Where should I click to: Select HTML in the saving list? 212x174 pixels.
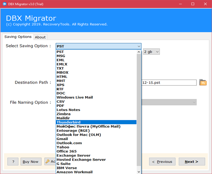pos(96,77)
